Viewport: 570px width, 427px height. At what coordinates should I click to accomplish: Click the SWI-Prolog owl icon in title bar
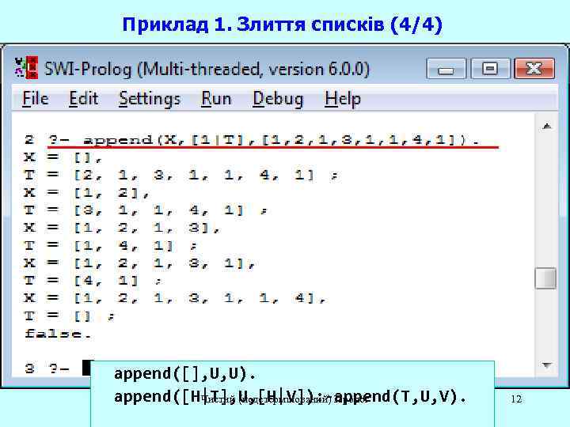click(x=26, y=67)
